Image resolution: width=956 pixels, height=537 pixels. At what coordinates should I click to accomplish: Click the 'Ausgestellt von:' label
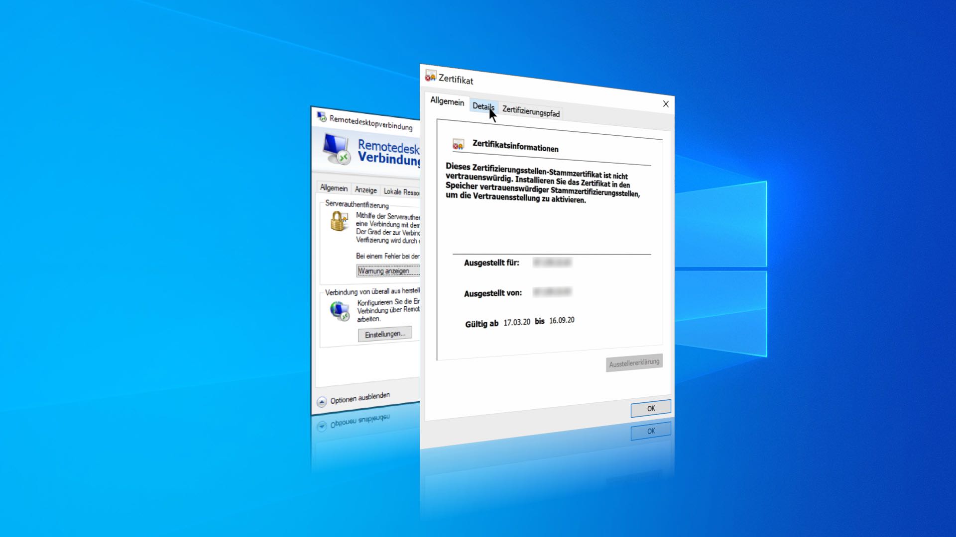[493, 293]
